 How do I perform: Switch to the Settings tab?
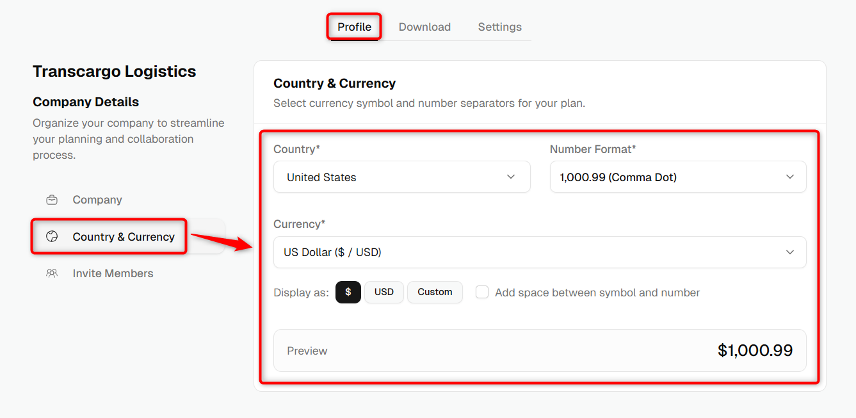(x=500, y=27)
